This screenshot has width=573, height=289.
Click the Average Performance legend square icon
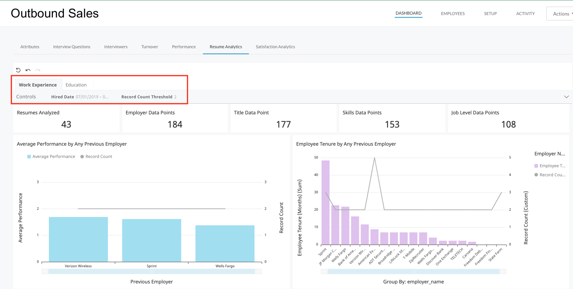coord(29,156)
